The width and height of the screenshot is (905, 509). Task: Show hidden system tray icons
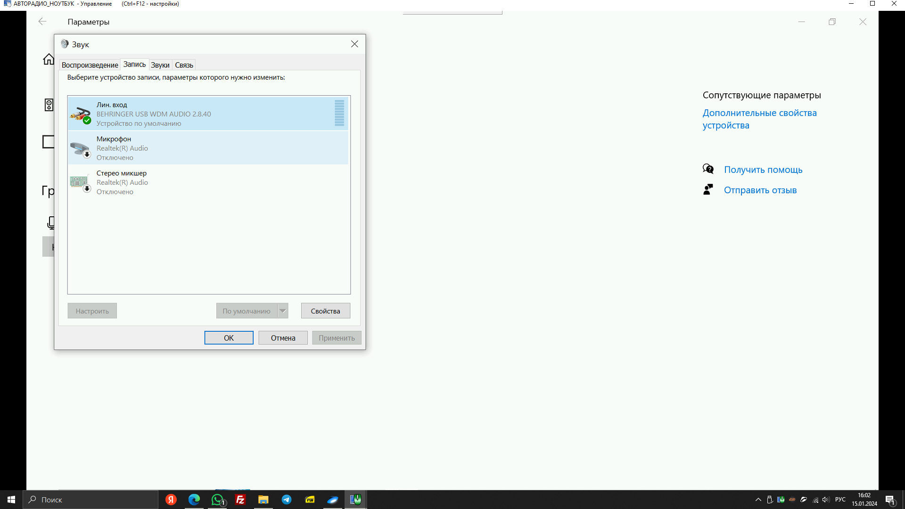[758, 500]
